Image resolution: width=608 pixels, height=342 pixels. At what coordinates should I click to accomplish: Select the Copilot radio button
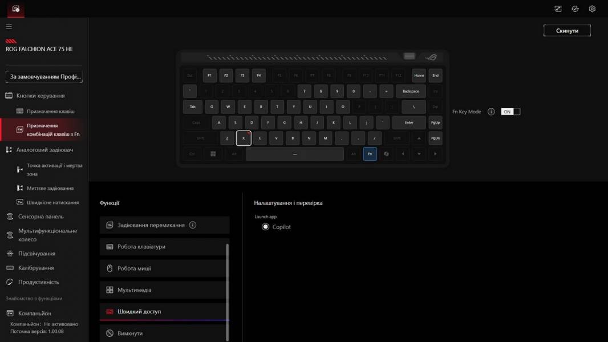[265, 227]
